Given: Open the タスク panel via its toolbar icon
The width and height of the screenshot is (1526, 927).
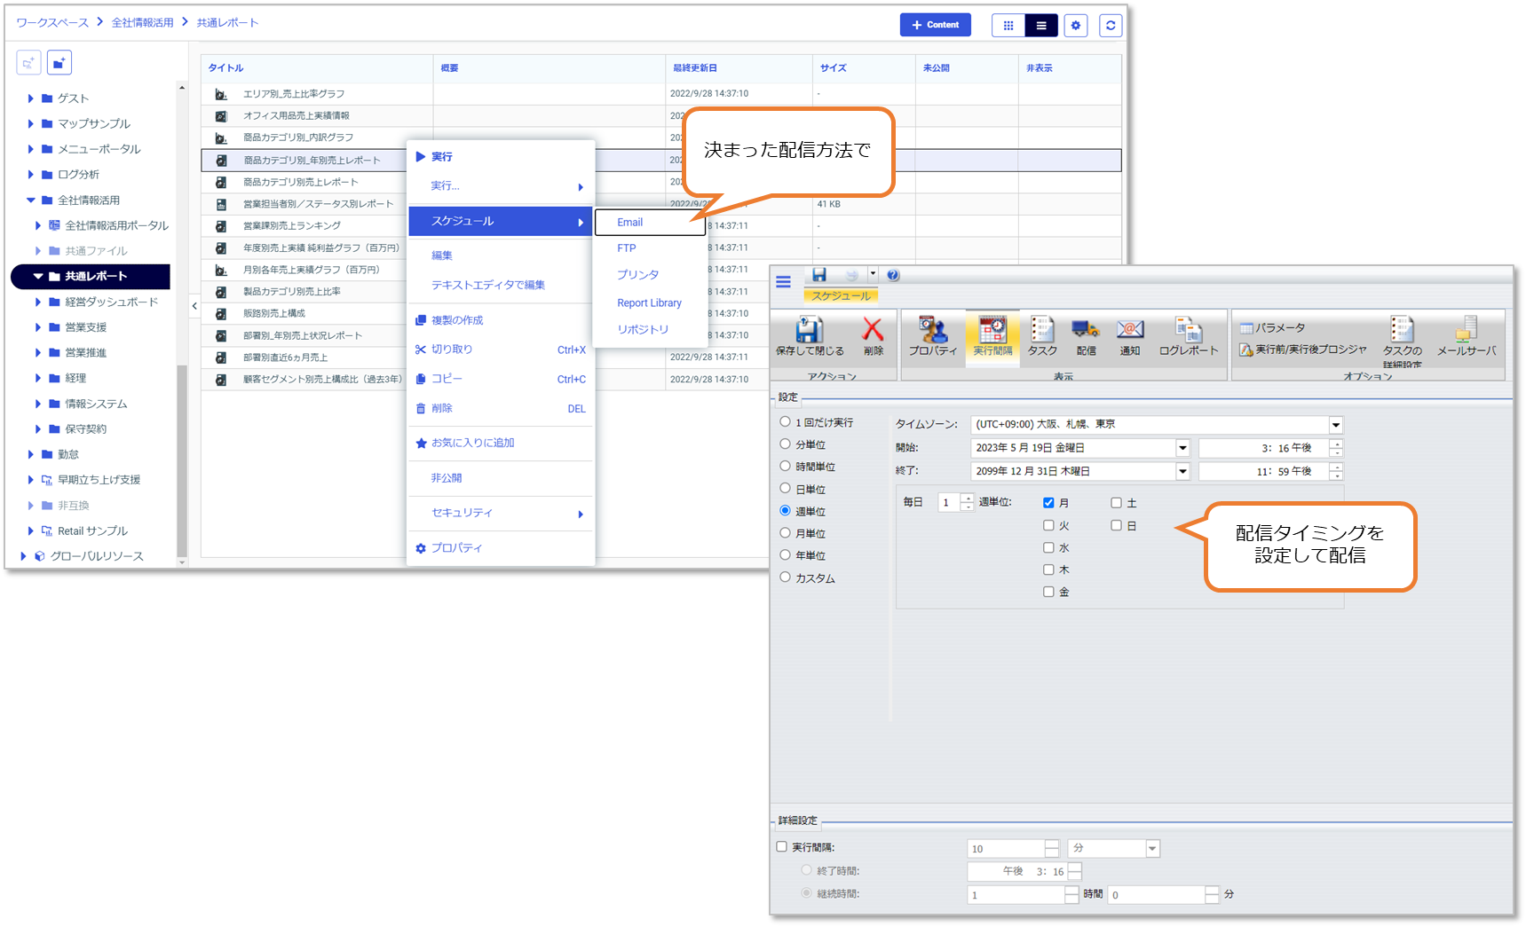Looking at the screenshot, I should pyautogui.click(x=1040, y=337).
